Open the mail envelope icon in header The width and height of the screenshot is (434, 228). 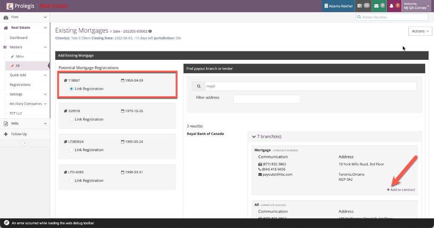[377, 6]
